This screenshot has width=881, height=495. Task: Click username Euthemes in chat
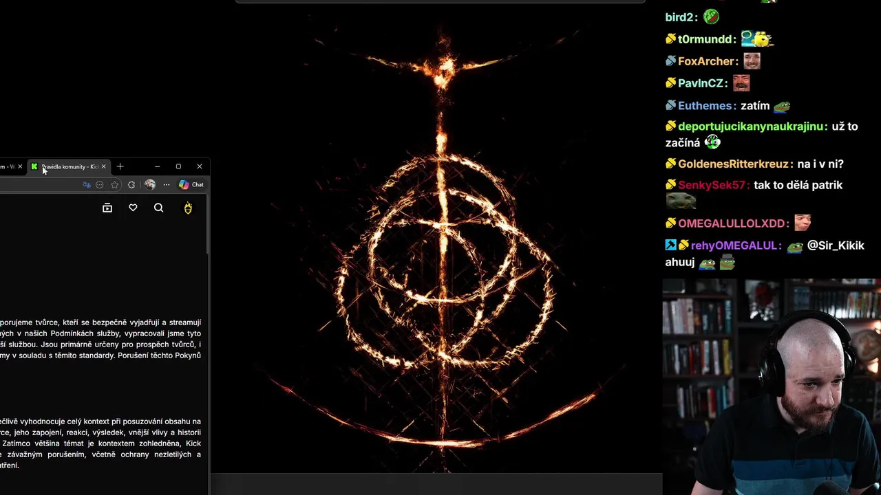pyautogui.click(x=705, y=106)
